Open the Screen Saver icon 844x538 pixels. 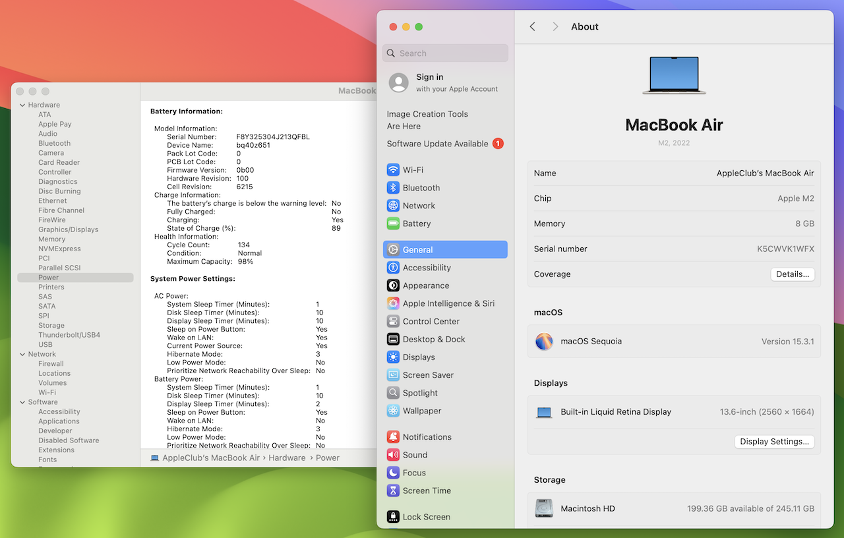click(x=393, y=375)
